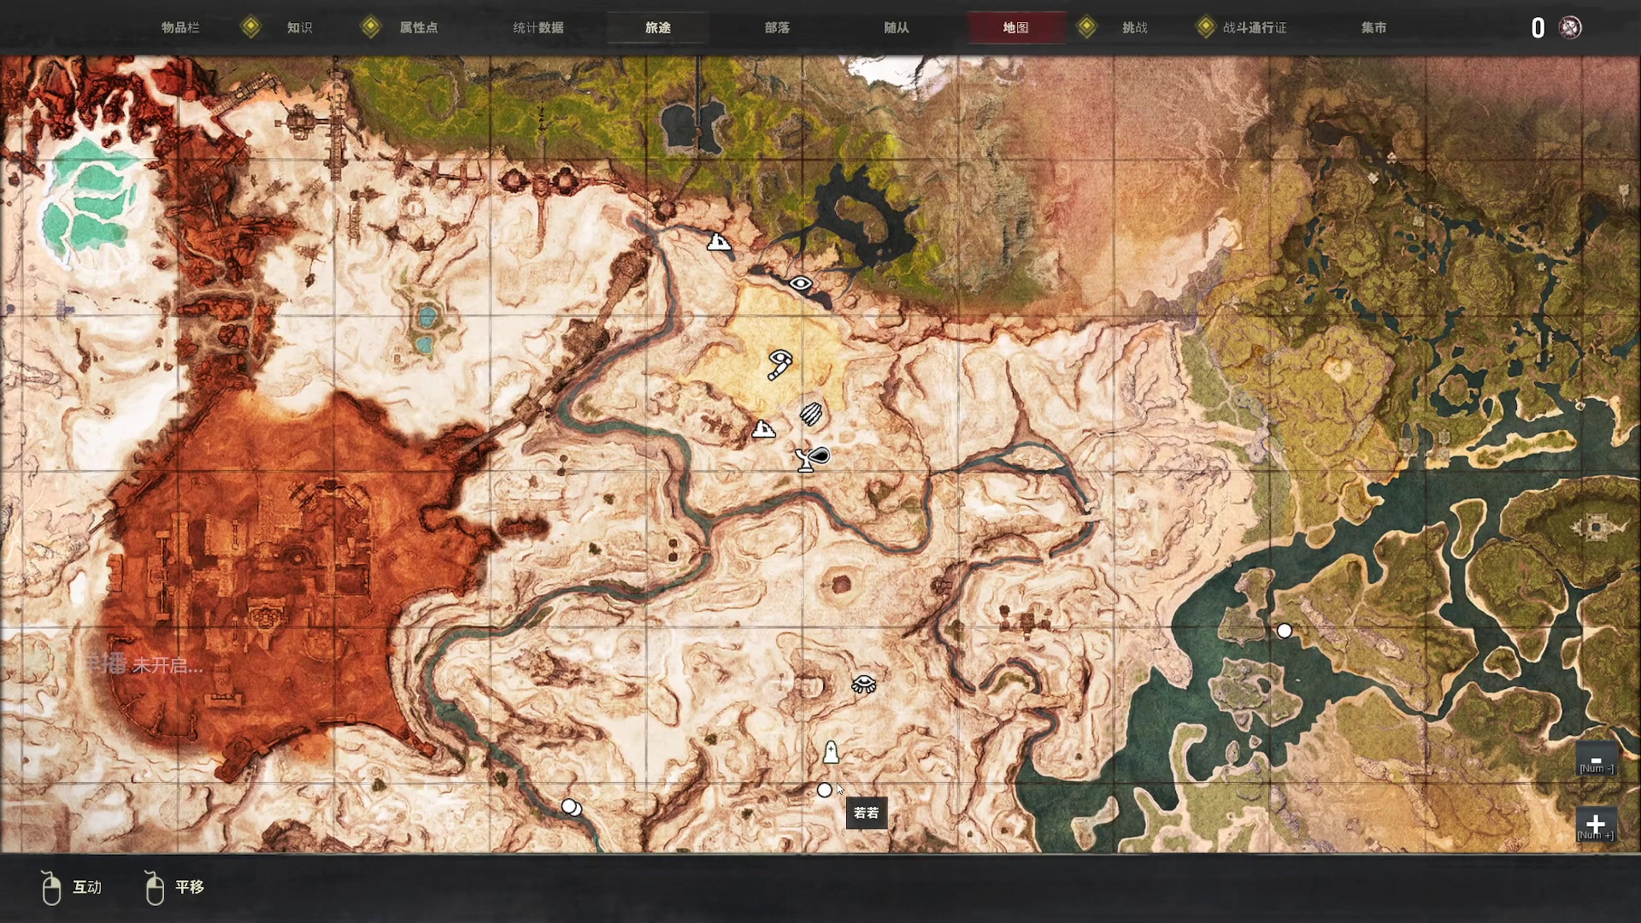Click the northern camp marker by the river
The width and height of the screenshot is (1641, 923).
pyautogui.click(x=719, y=242)
